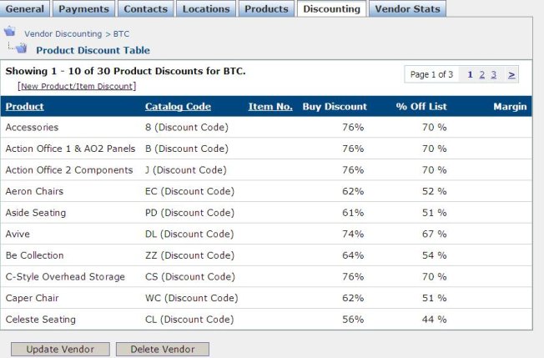Screen dimensions: 544x358
Task: Switch to the Locations tab
Action: point(206,8)
